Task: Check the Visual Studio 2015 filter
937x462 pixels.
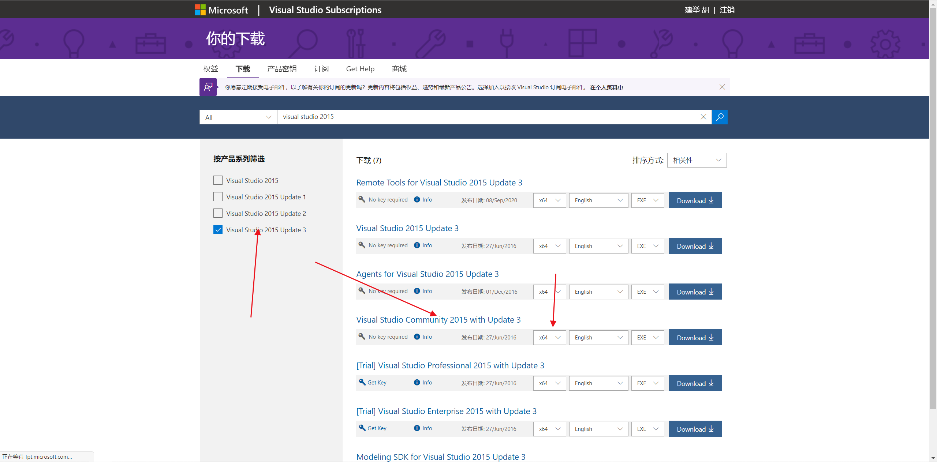Action: click(x=218, y=180)
